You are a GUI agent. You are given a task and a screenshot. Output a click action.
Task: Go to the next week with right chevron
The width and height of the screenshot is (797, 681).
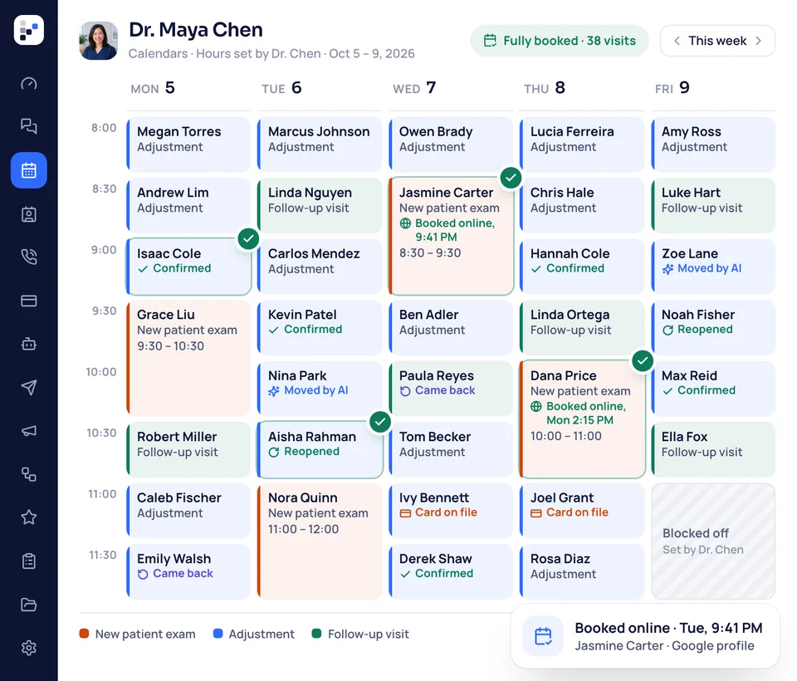coord(758,41)
